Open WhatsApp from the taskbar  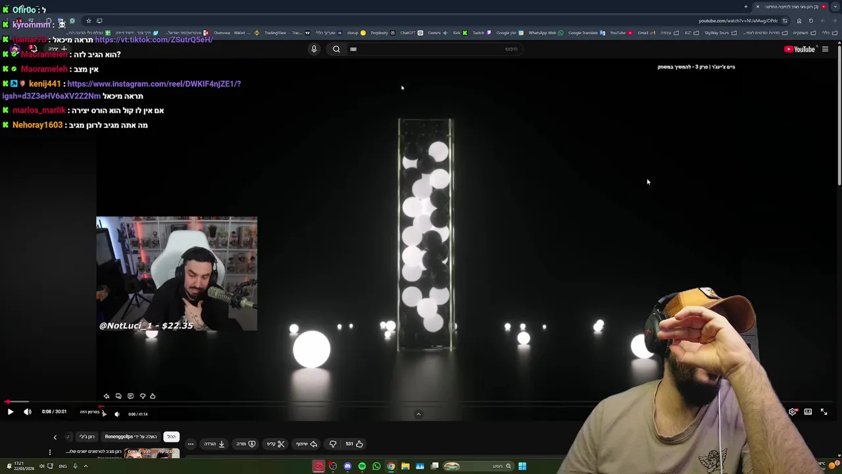click(376, 466)
